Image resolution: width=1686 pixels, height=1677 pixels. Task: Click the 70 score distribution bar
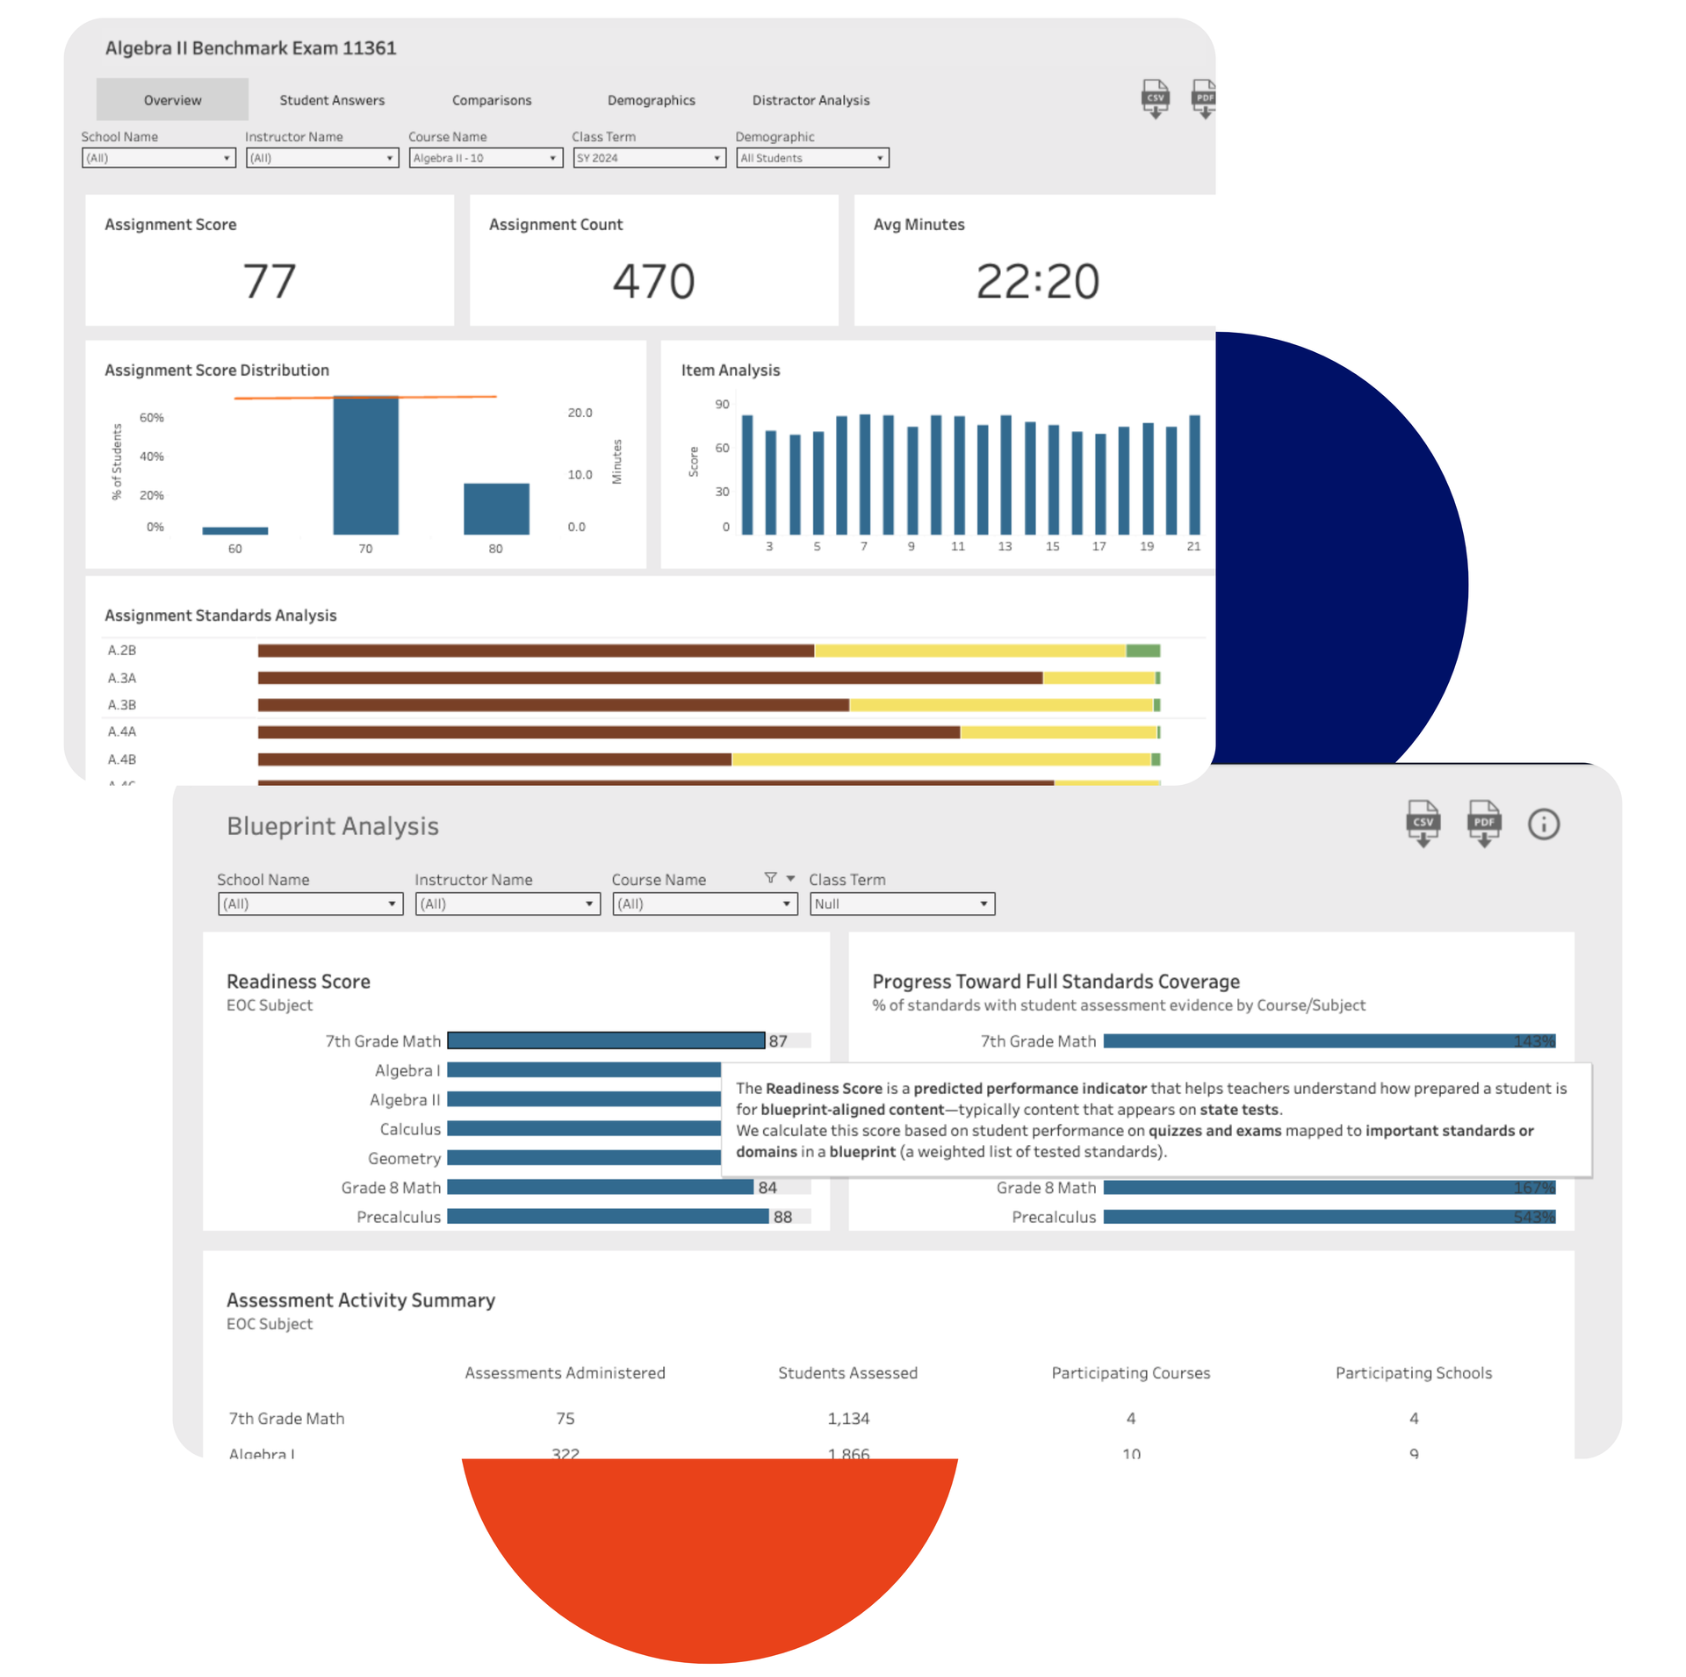point(365,465)
